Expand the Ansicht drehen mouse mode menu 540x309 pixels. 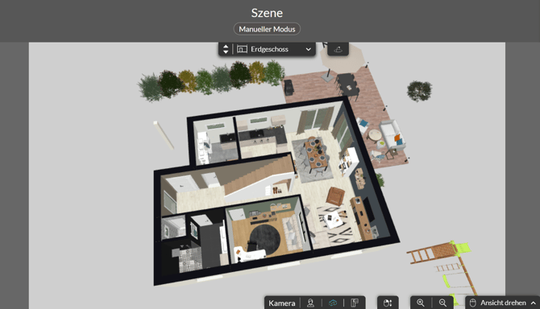coord(534,303)
